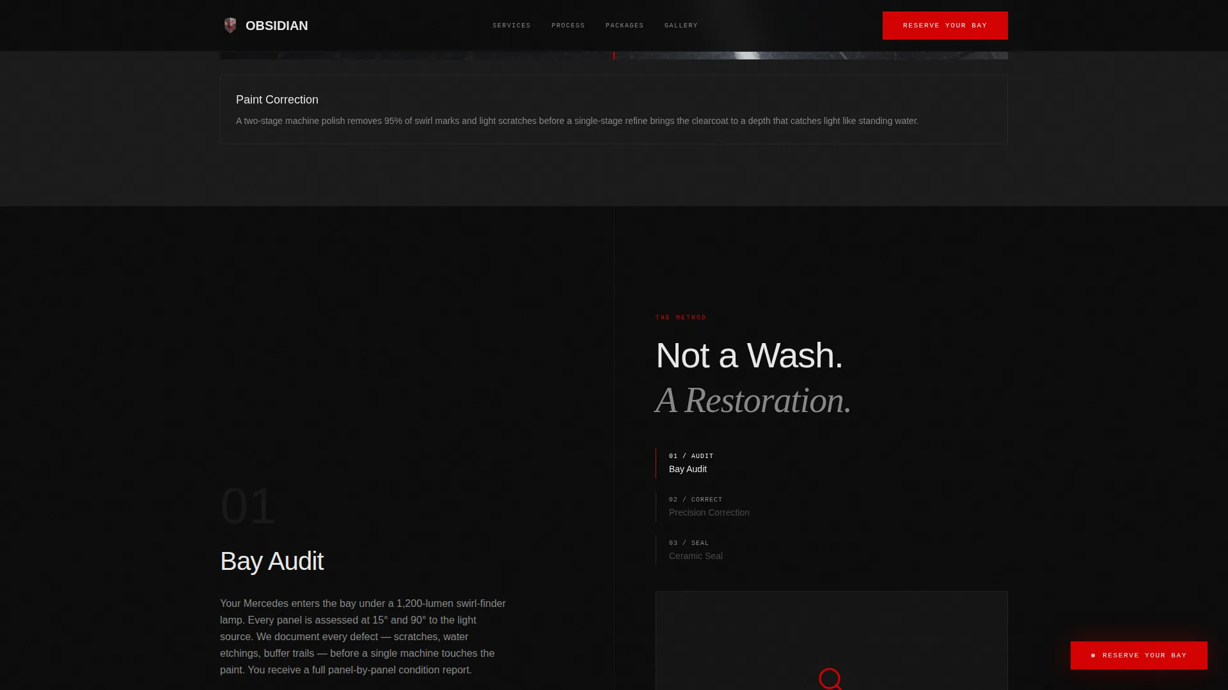Click the large faded 01 number
Screen dimensions: 1228x690
248,506
